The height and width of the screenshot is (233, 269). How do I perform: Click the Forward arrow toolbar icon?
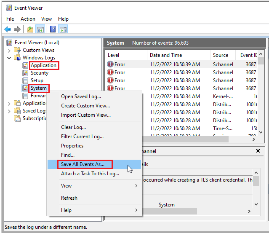(x=17, y=29)
